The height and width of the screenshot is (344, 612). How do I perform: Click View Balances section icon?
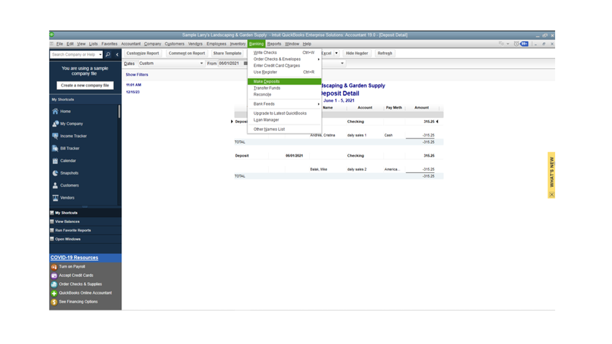click(x=52, y=222)
